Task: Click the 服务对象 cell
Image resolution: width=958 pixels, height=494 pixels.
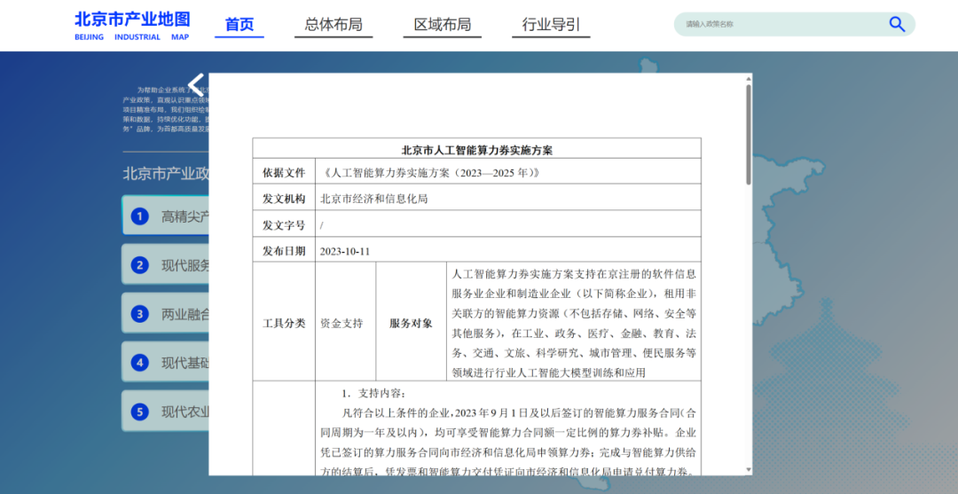Action: click(x=411, y=323)
